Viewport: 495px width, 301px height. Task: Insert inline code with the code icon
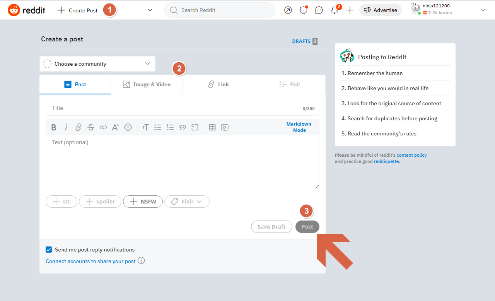click(103, 127)
